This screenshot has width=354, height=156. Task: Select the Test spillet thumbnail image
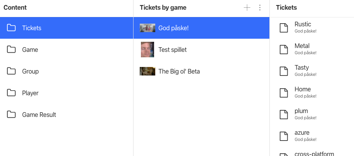[147, 50]
